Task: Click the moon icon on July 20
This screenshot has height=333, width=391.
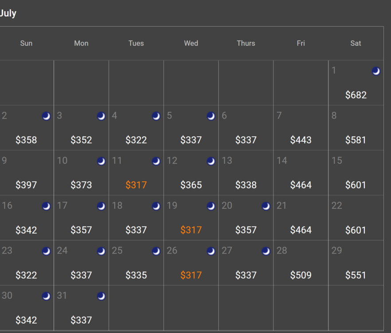Action: tap(266, 206)
